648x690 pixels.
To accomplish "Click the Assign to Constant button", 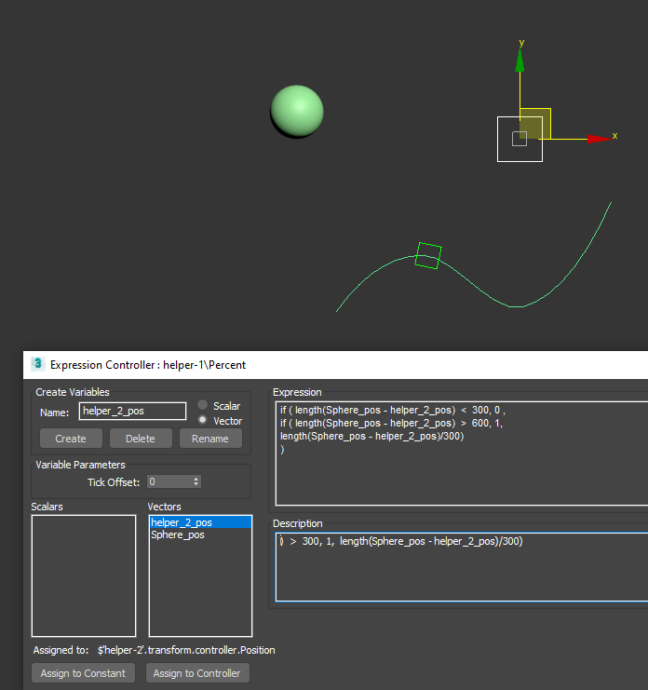I will pyautogui.click(x=84, y=673).
